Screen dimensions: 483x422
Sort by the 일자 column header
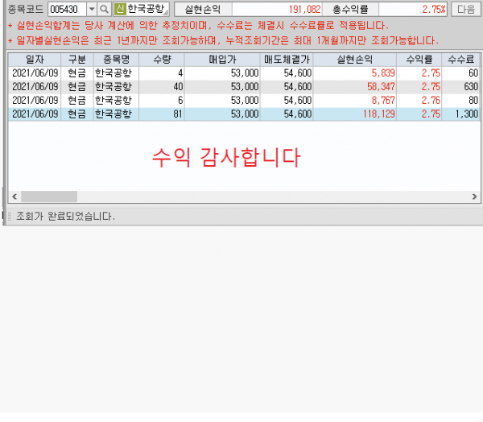pos(35,59)
